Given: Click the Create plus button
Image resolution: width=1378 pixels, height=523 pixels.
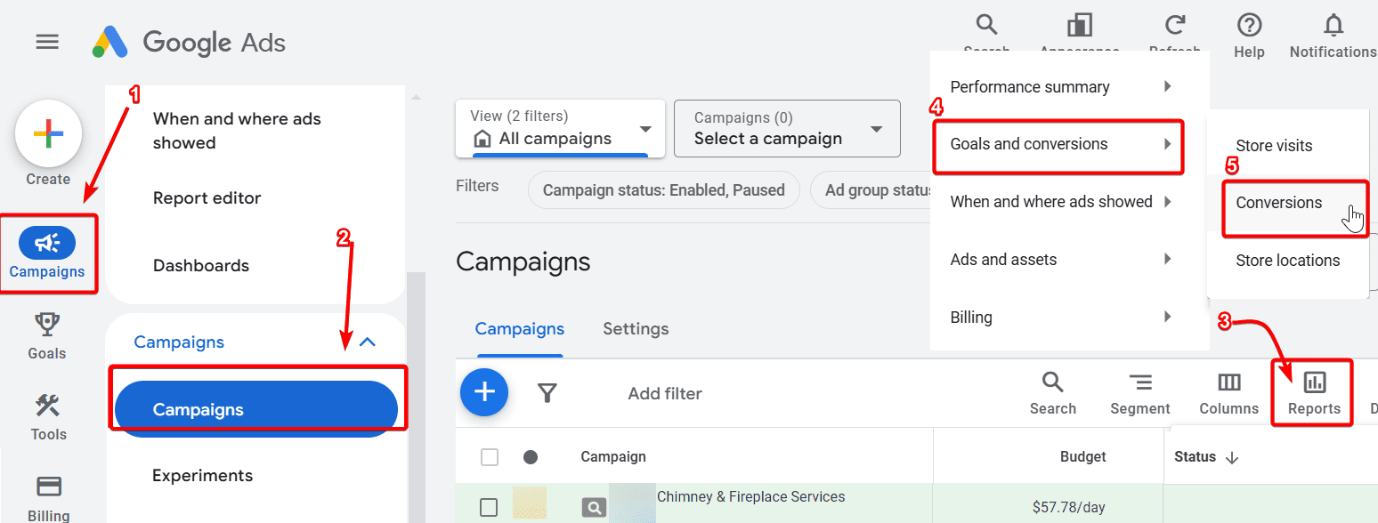Looking at the screenshot, I should click(48, 134).
